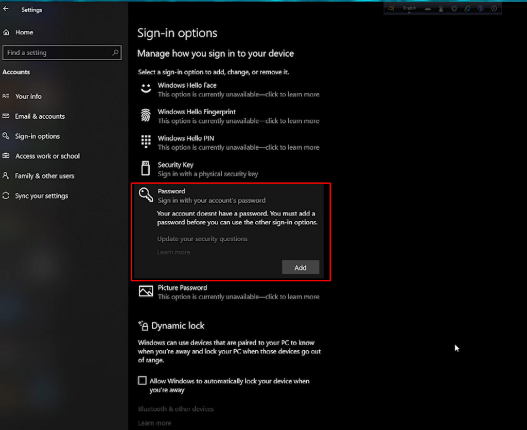Click the envelope icon beside Email & accounts
Viewport: 527px width, 430px height.
[x=6, y=116]
